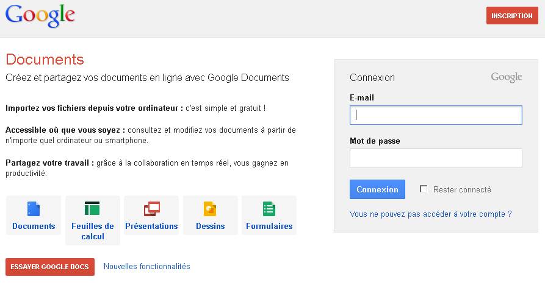Click the blue Connexion sign-in button

[x=377, y=189]
